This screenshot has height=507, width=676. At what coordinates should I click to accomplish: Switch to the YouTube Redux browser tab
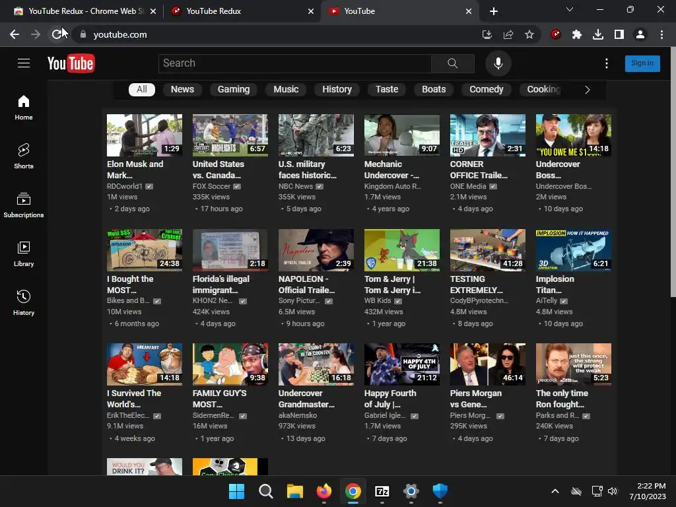242,11
